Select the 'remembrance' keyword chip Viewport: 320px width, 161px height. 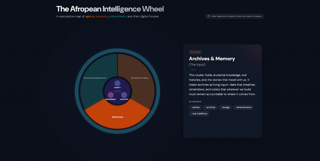tap(243, 107)
